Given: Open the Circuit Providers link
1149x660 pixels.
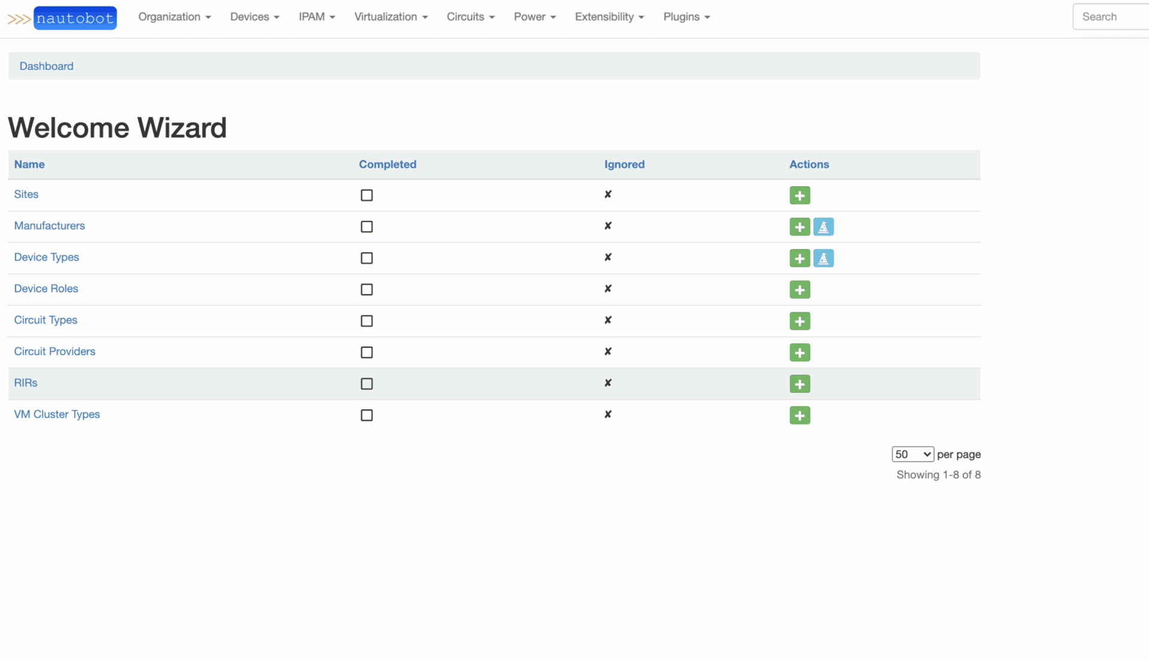Looking at the screenshot, I should click(54, 351).
